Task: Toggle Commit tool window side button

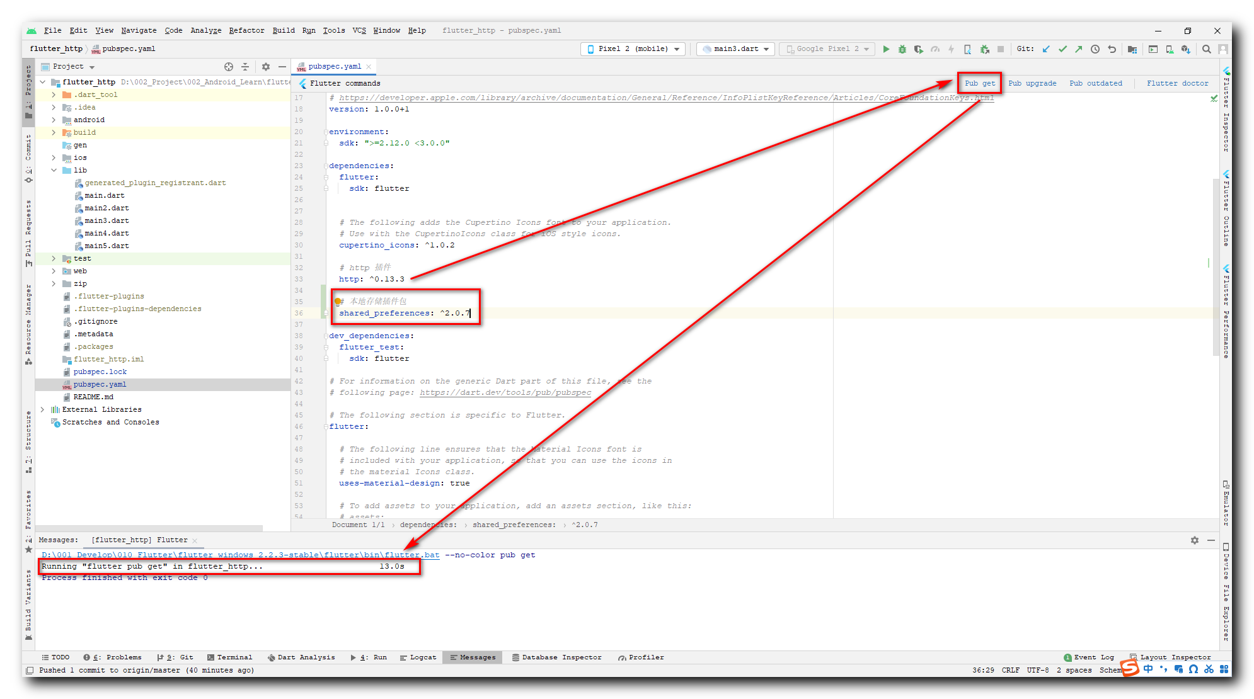Action: (x=28, y=157)
